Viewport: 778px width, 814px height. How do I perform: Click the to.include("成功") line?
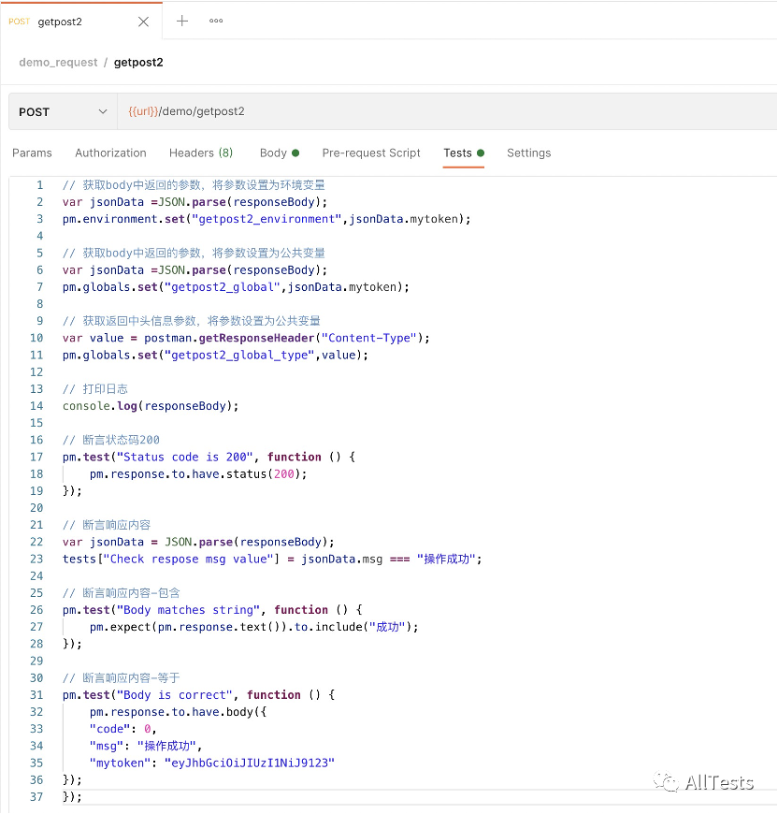click(254, 627)
